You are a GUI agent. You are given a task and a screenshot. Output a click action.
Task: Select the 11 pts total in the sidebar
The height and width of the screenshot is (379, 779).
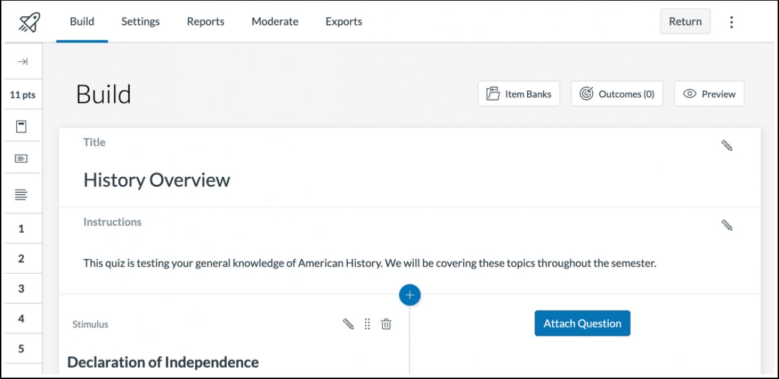tap(22, 94)
